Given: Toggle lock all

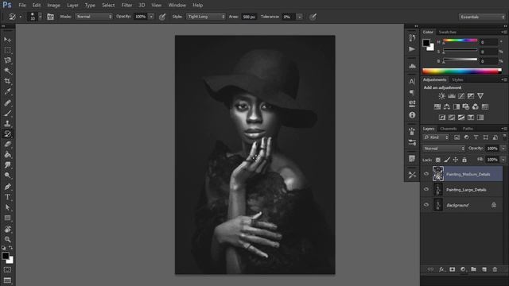Looking at the screenshot, I should [x=464, y=160].
